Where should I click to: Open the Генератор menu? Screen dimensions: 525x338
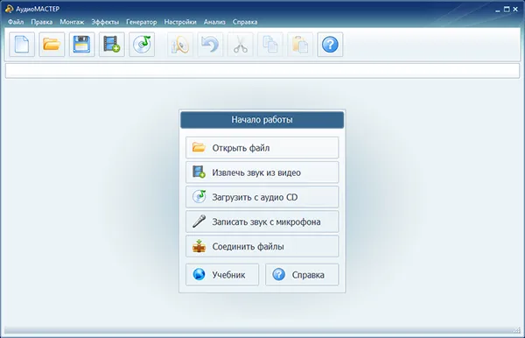tap(141, 22)
